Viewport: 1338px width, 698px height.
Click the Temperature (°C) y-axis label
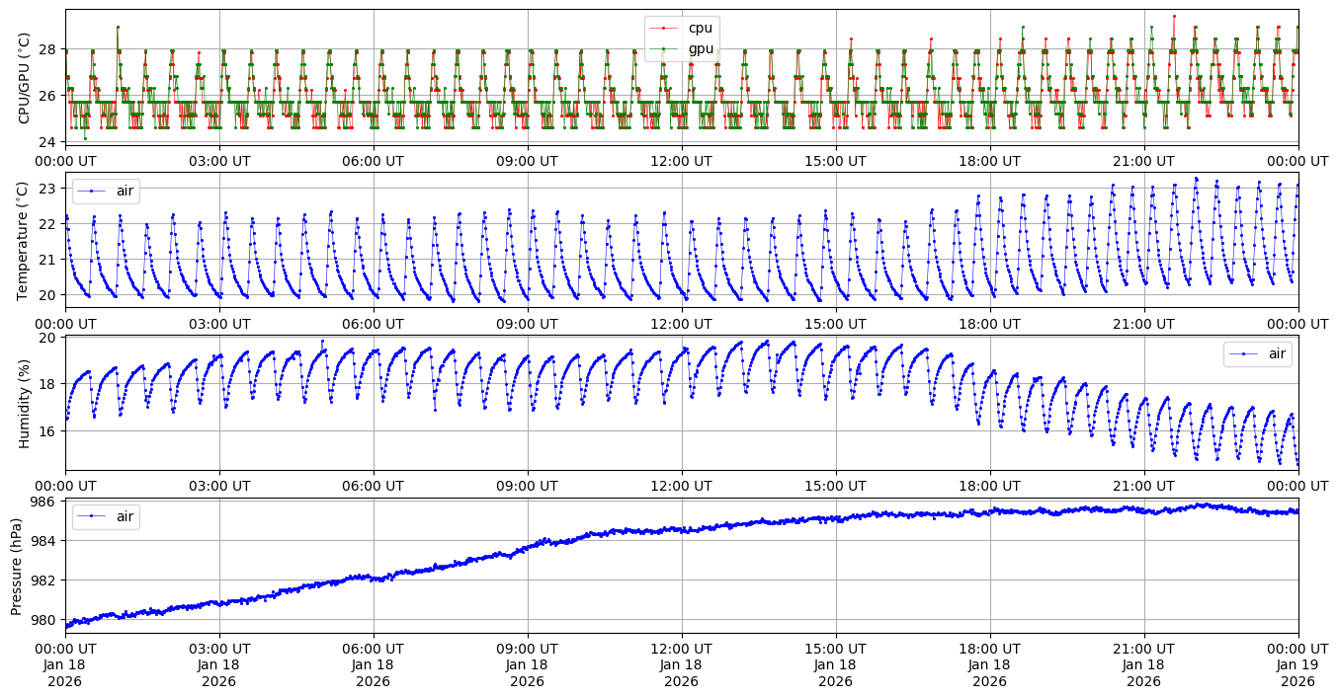pyautogui.click(x=25, y=240)
